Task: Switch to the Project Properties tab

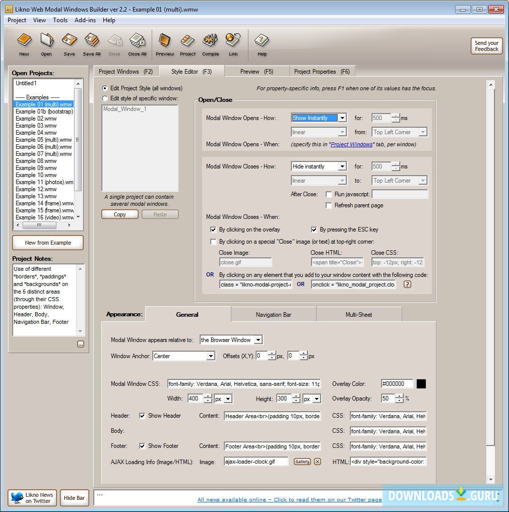Action: click(322, 72)
